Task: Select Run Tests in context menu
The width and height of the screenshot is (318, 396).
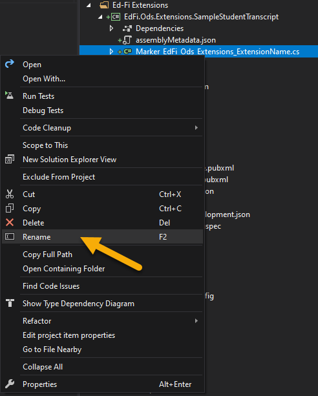Action: [102, 96]
